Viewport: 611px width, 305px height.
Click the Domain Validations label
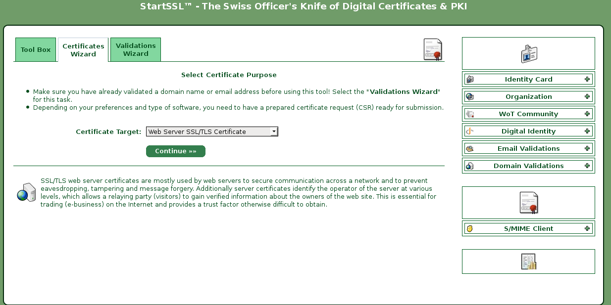tap(528, 166)
